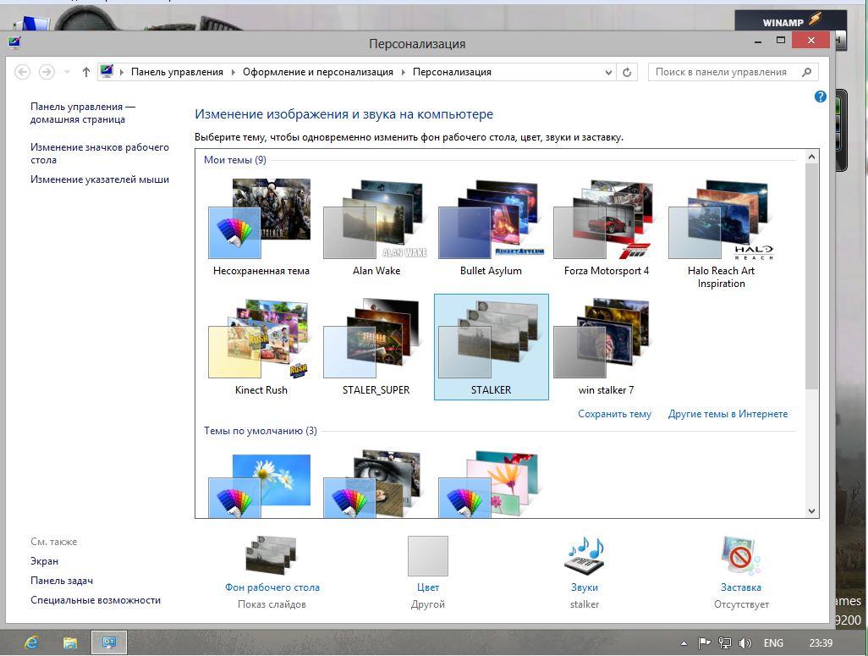The width and height of the screenshot is (868, 656).
Task: Select Halo Reach Art Inspiration theme
Action: (x=721, y=233)
